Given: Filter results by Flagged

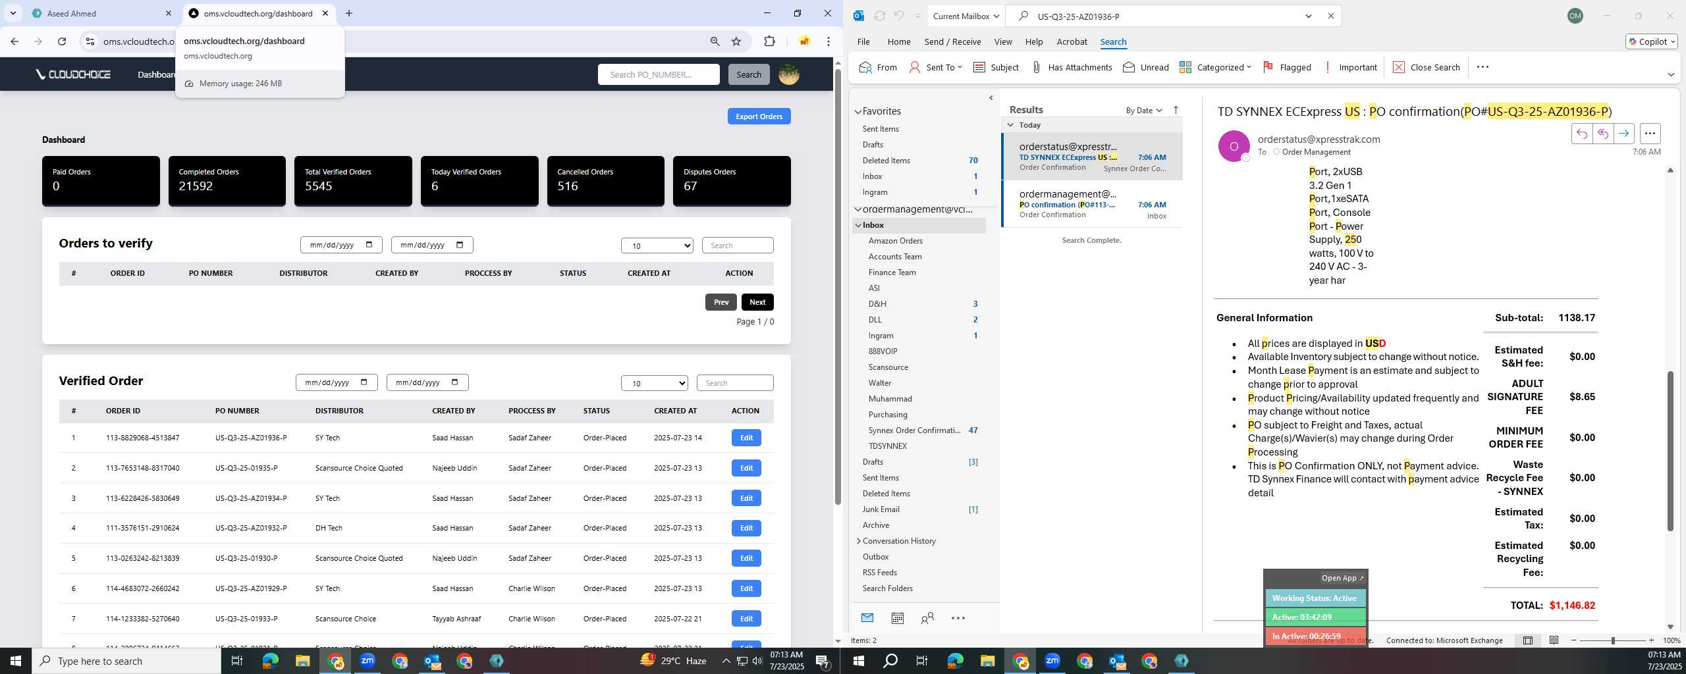Looking at the screenshot, I should (1287, 67).
